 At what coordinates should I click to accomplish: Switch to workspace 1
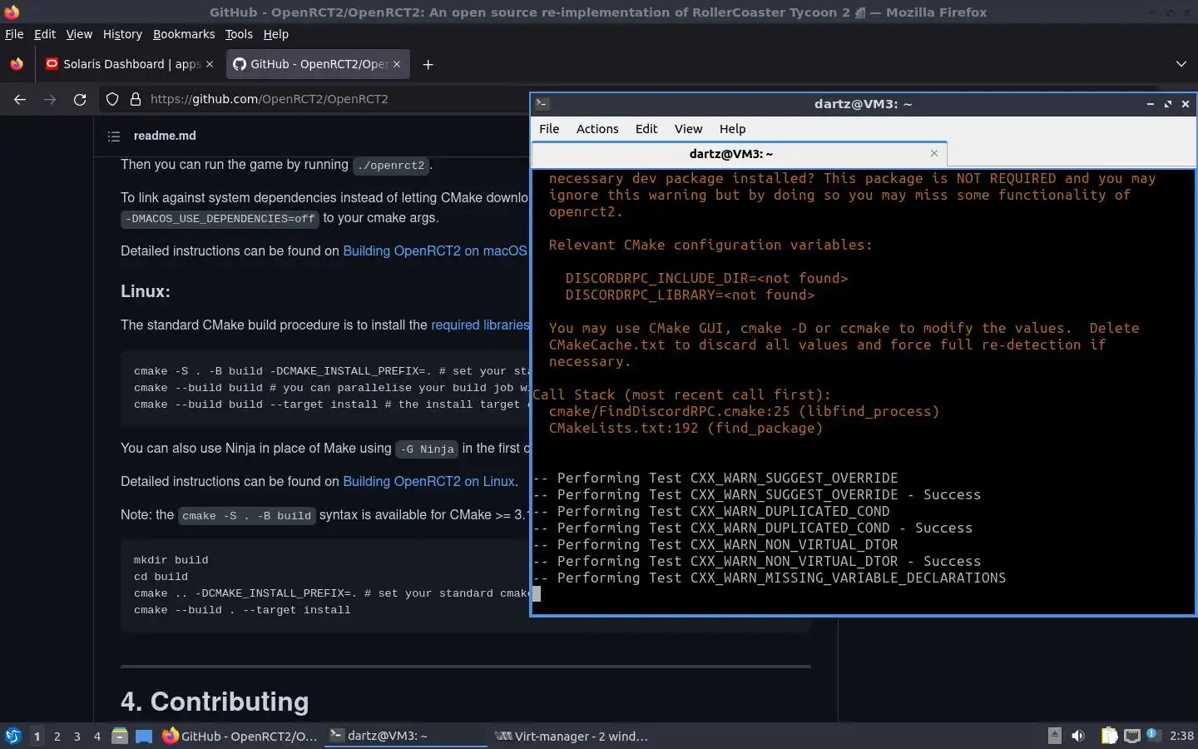(x=37, y=736)
